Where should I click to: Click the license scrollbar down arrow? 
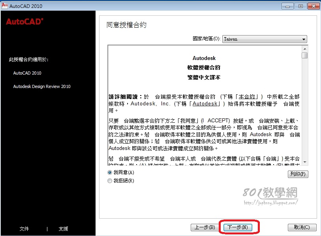tap(305, 162)
